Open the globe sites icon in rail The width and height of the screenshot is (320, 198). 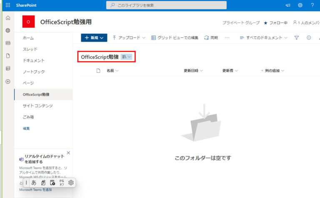point(8,30)
